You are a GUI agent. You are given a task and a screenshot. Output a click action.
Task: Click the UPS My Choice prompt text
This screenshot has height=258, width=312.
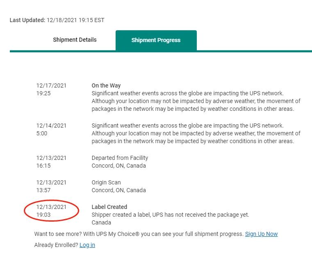pos(139,234)
